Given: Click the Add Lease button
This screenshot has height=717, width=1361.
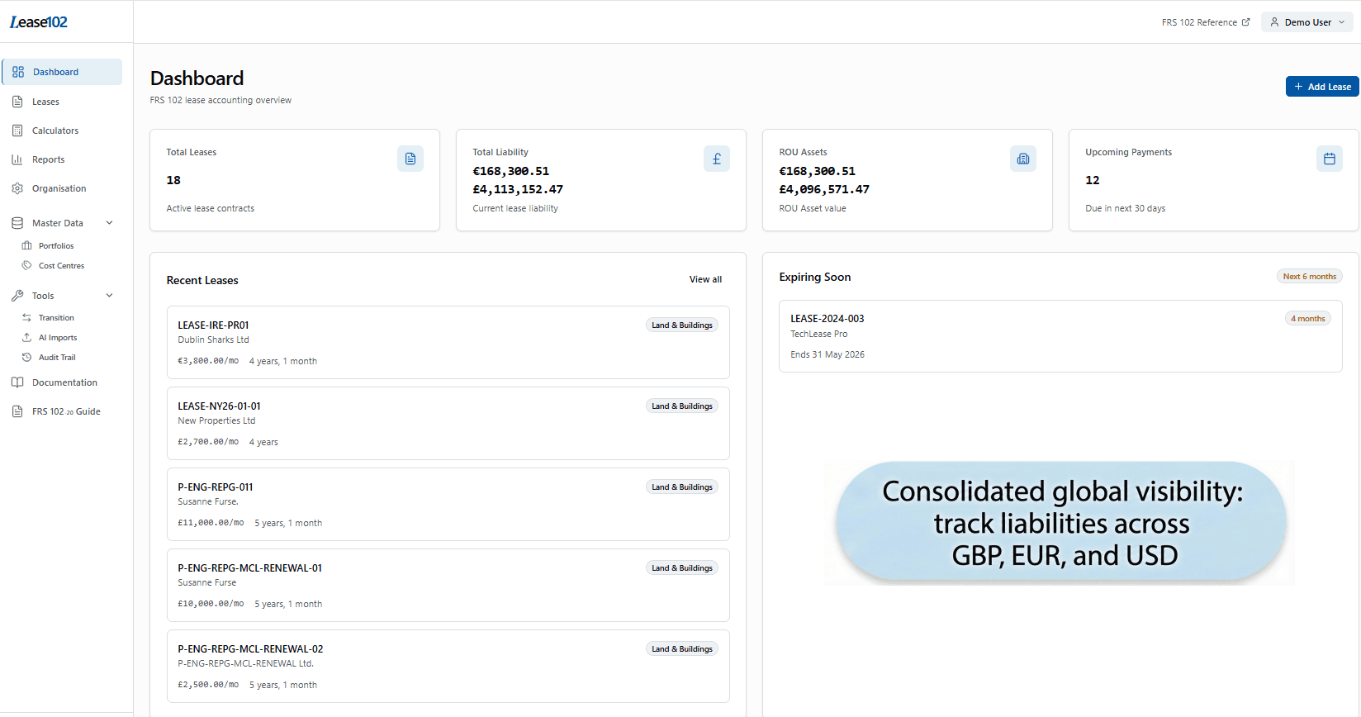Looking at the screenshot, I should [1322, 87].
